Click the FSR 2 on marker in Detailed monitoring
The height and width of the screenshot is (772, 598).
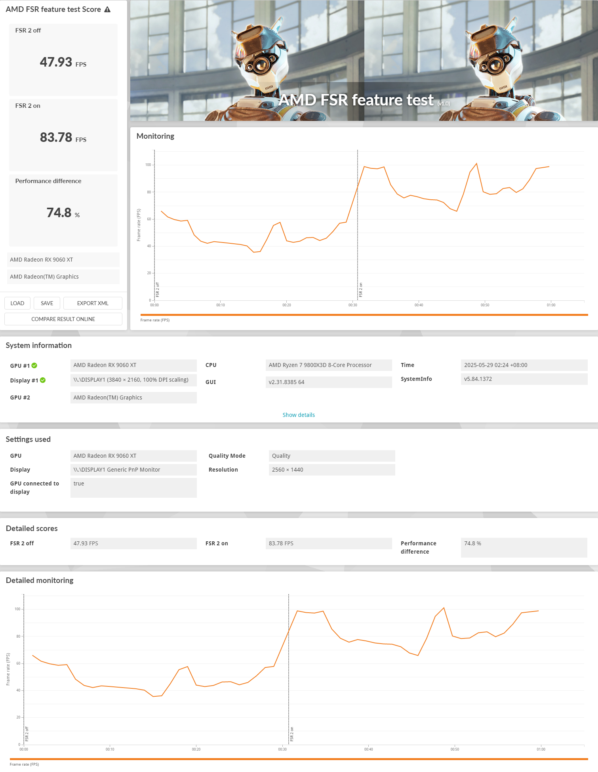292,734
